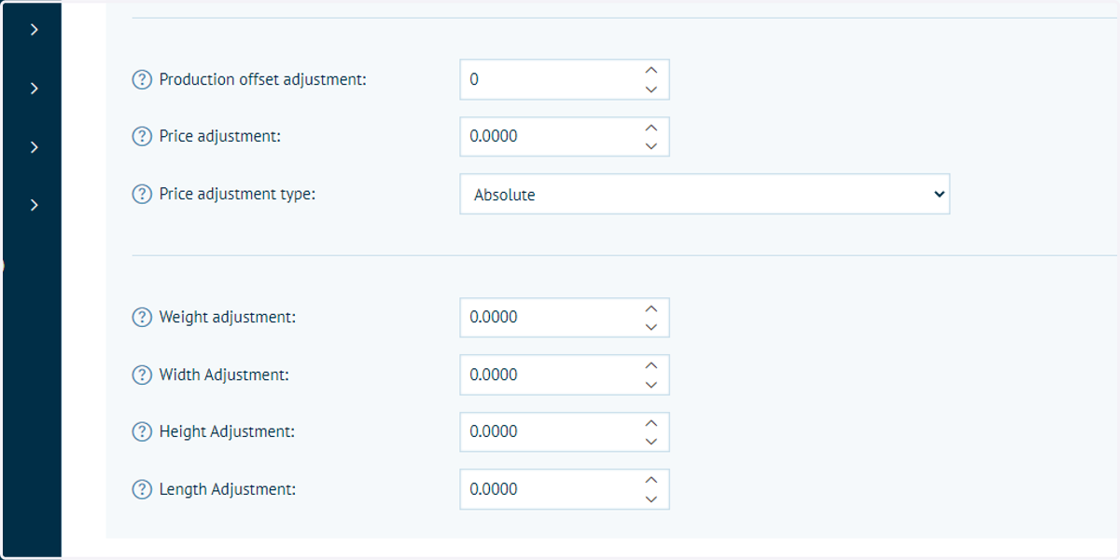Decrease the Price adjustment value
Screen dimensions: 1120x560
pos(651,146)
